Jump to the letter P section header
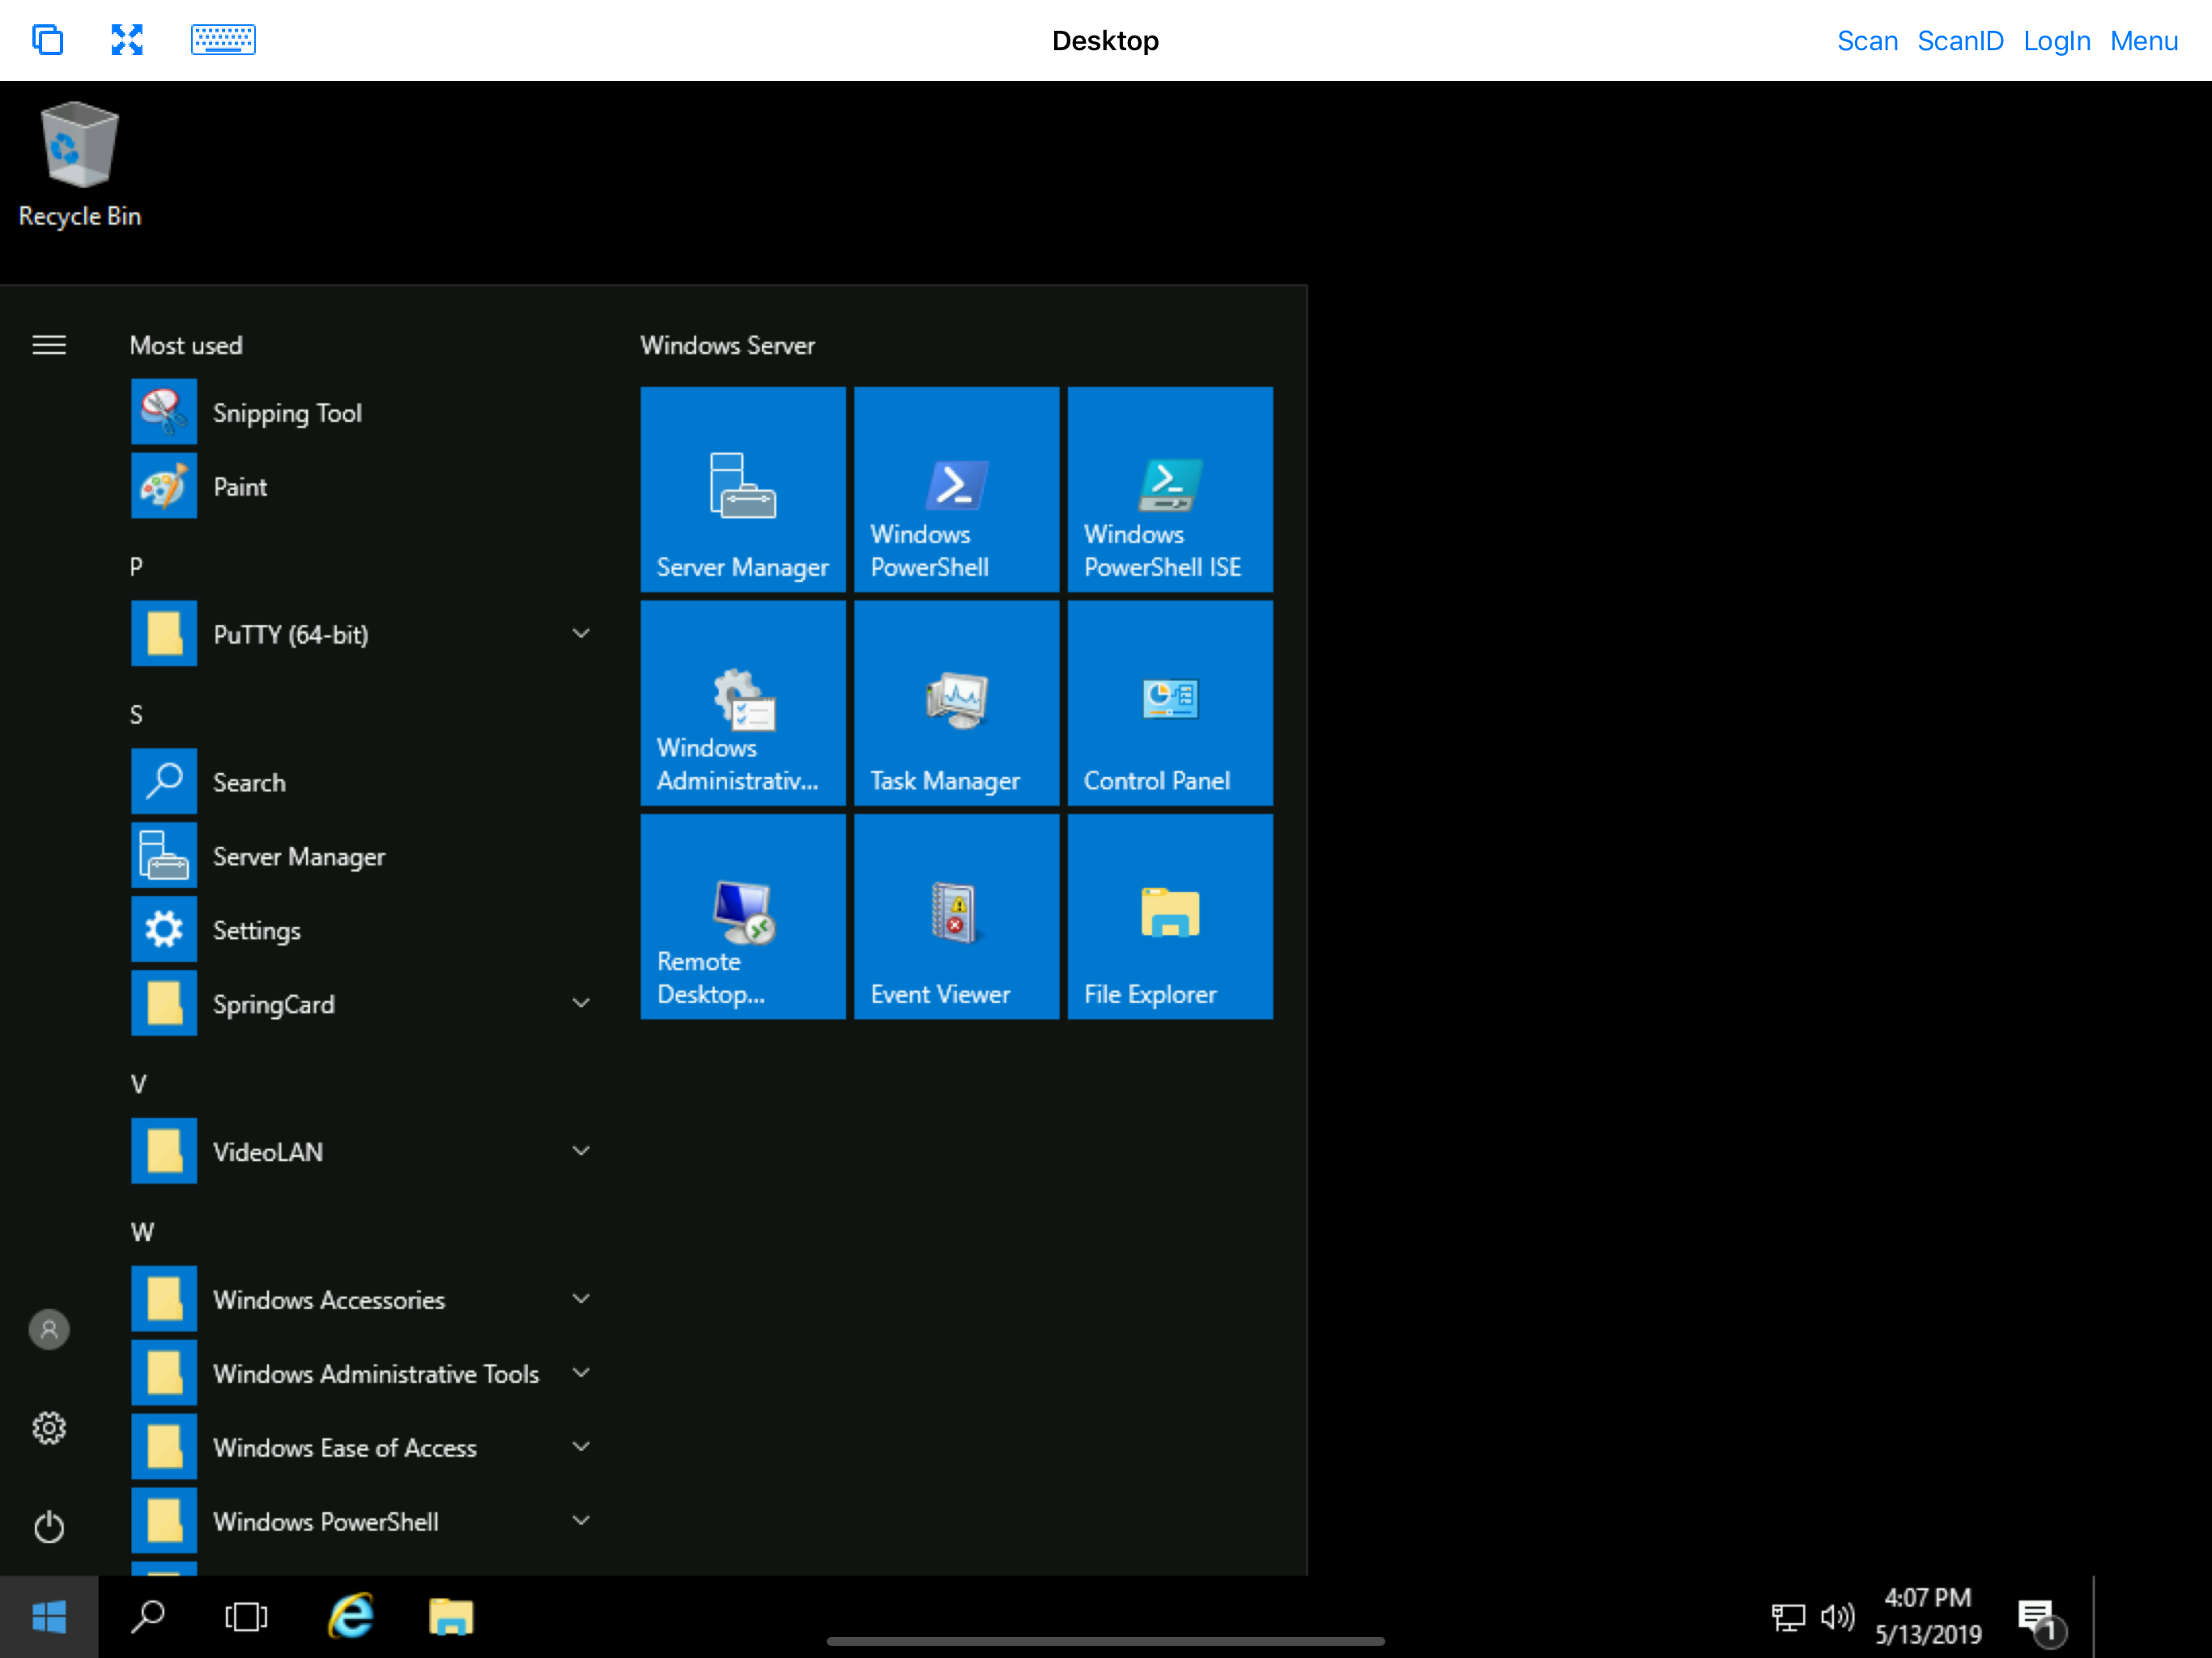The height and width of the screenshot is (1658, 2212). pos(137,566)
